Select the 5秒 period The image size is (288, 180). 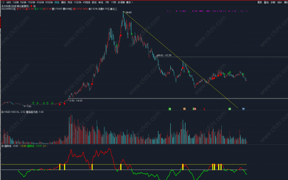coord(107,2)
